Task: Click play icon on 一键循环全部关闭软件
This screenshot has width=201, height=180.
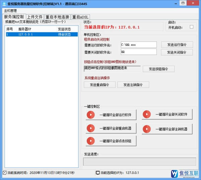Action: pyautogui.click(x=147, y=114)
